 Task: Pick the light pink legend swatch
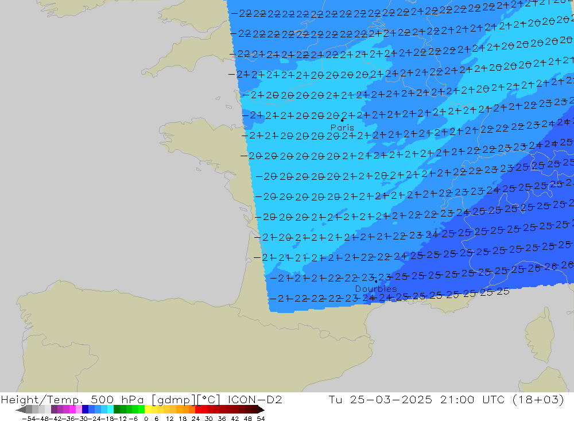tap(79, 410)
